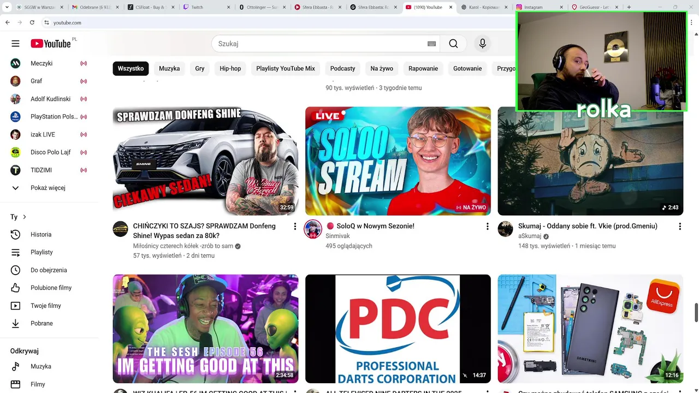Open Miłośnicy czterech kółek channel name link
The height and width of the screenshot is (393, 699).
click(x=183, y=246)
